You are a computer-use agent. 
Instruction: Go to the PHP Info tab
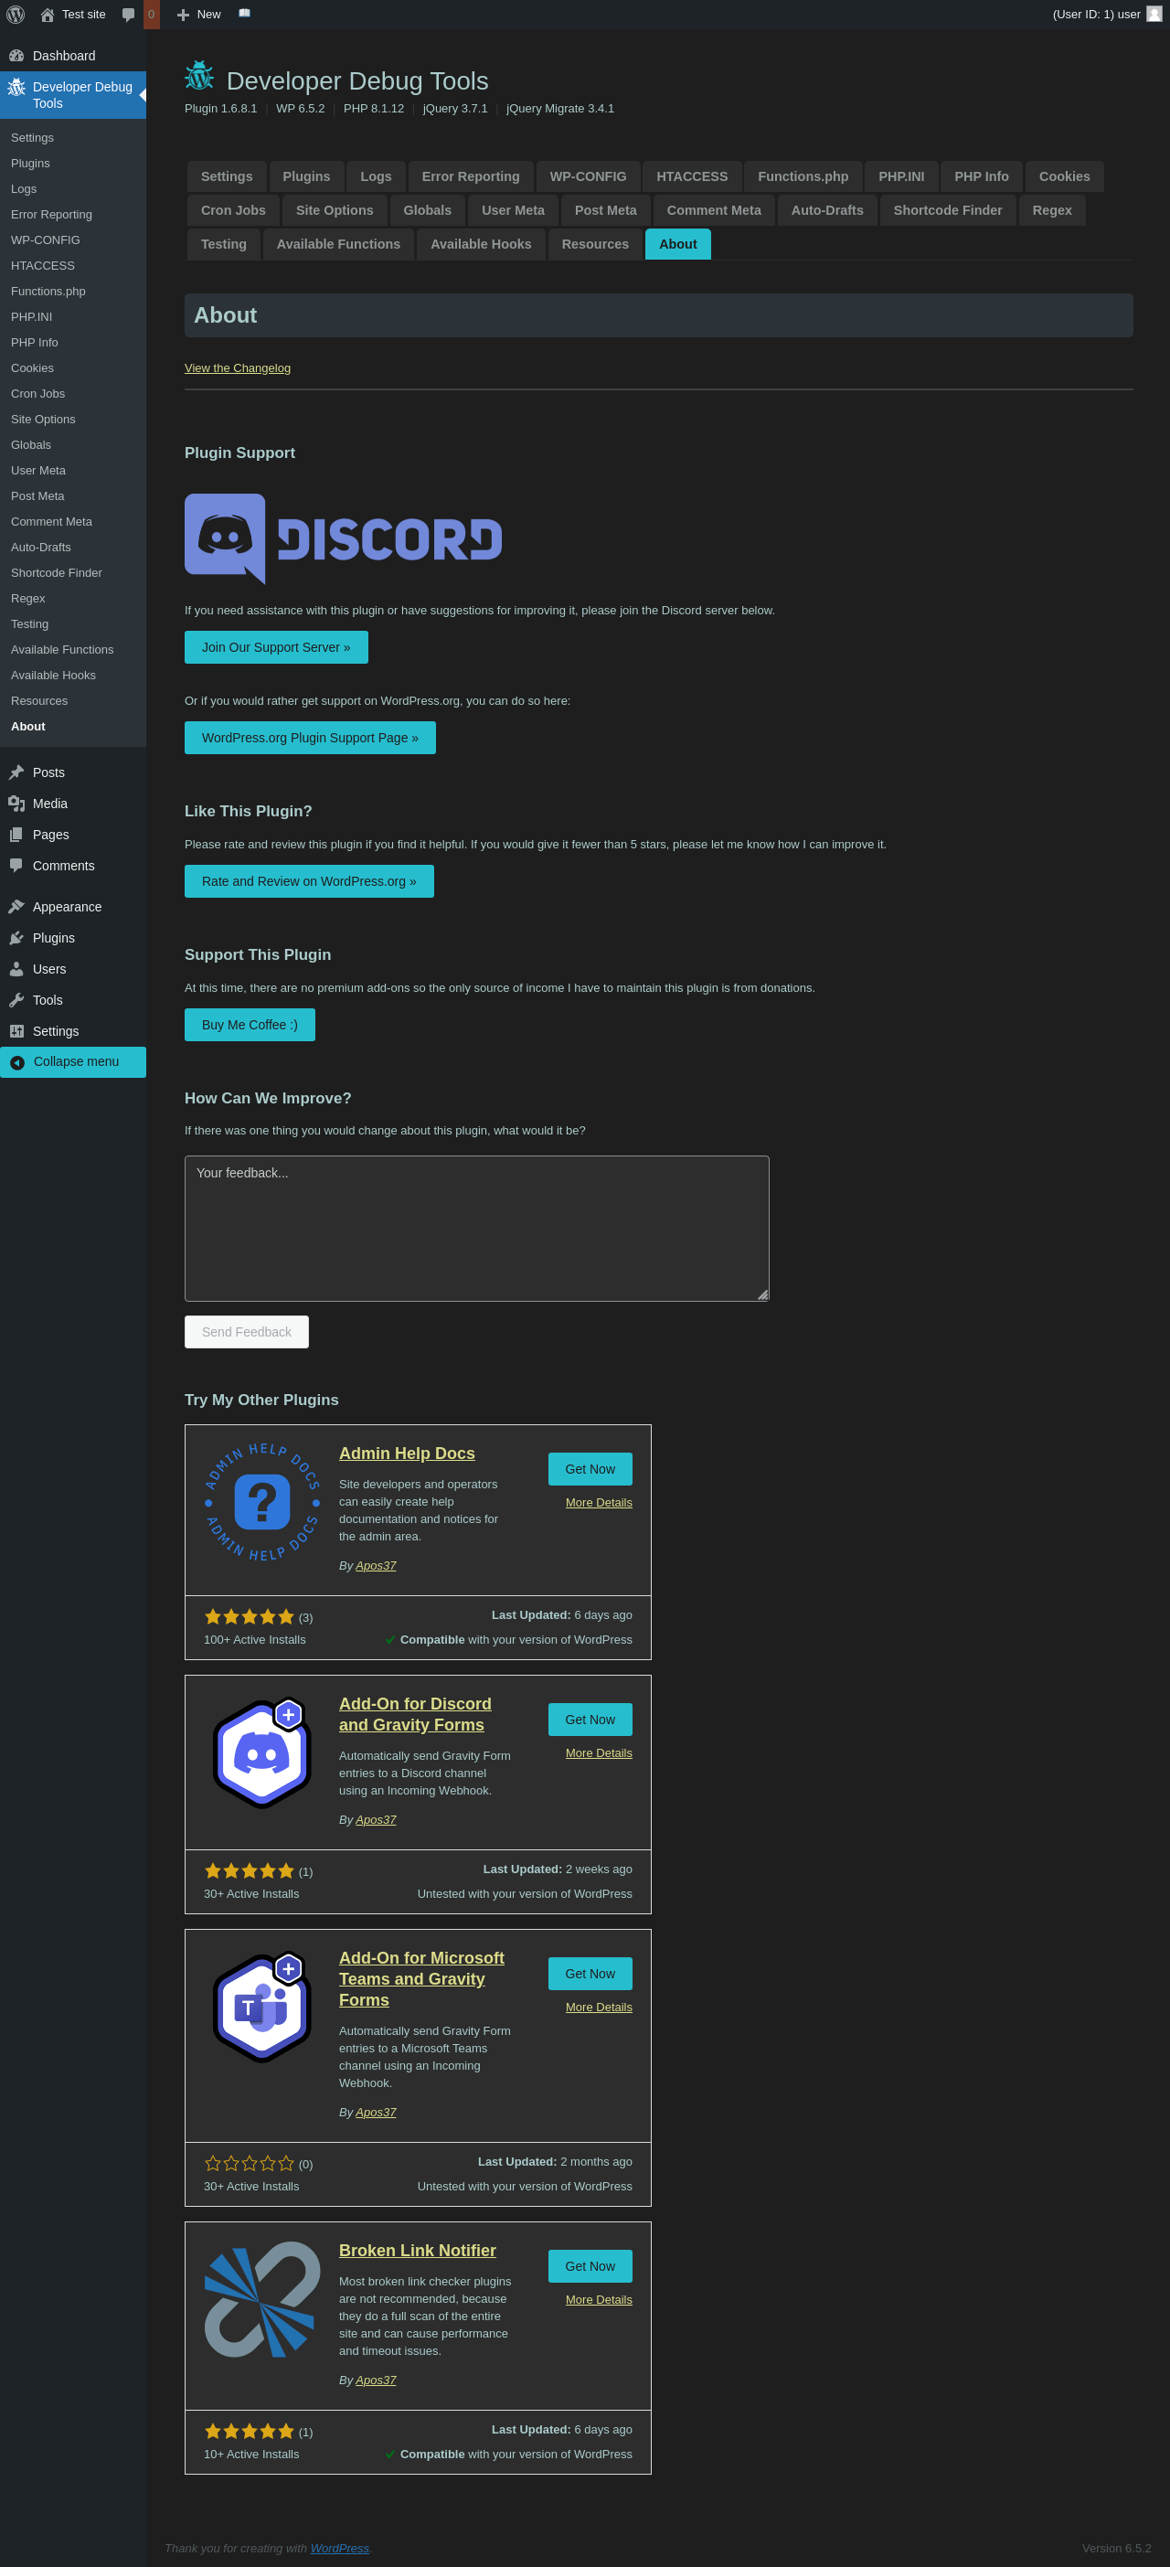982,176
